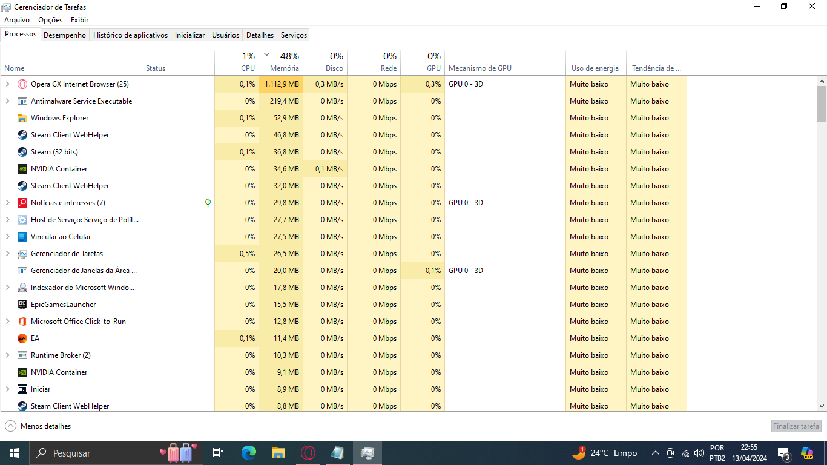This screenshot has width=827, height=465.
Task: Click the Notícias e interesses red icon
Action: click(x=22, y=203)
